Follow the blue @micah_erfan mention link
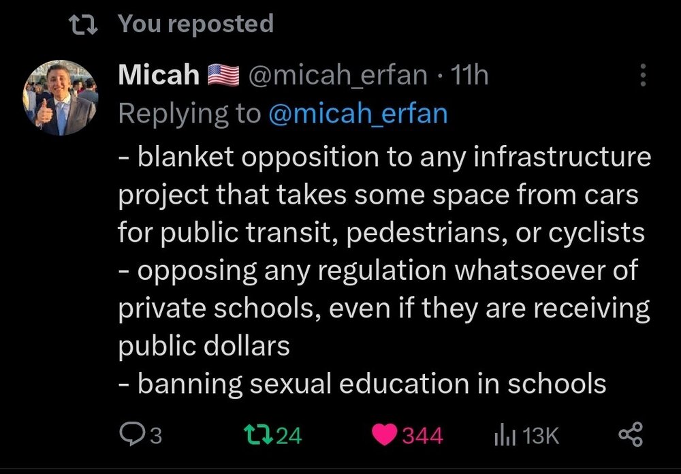The width and height of the screenshot is (681, 474). coord(358,113)
